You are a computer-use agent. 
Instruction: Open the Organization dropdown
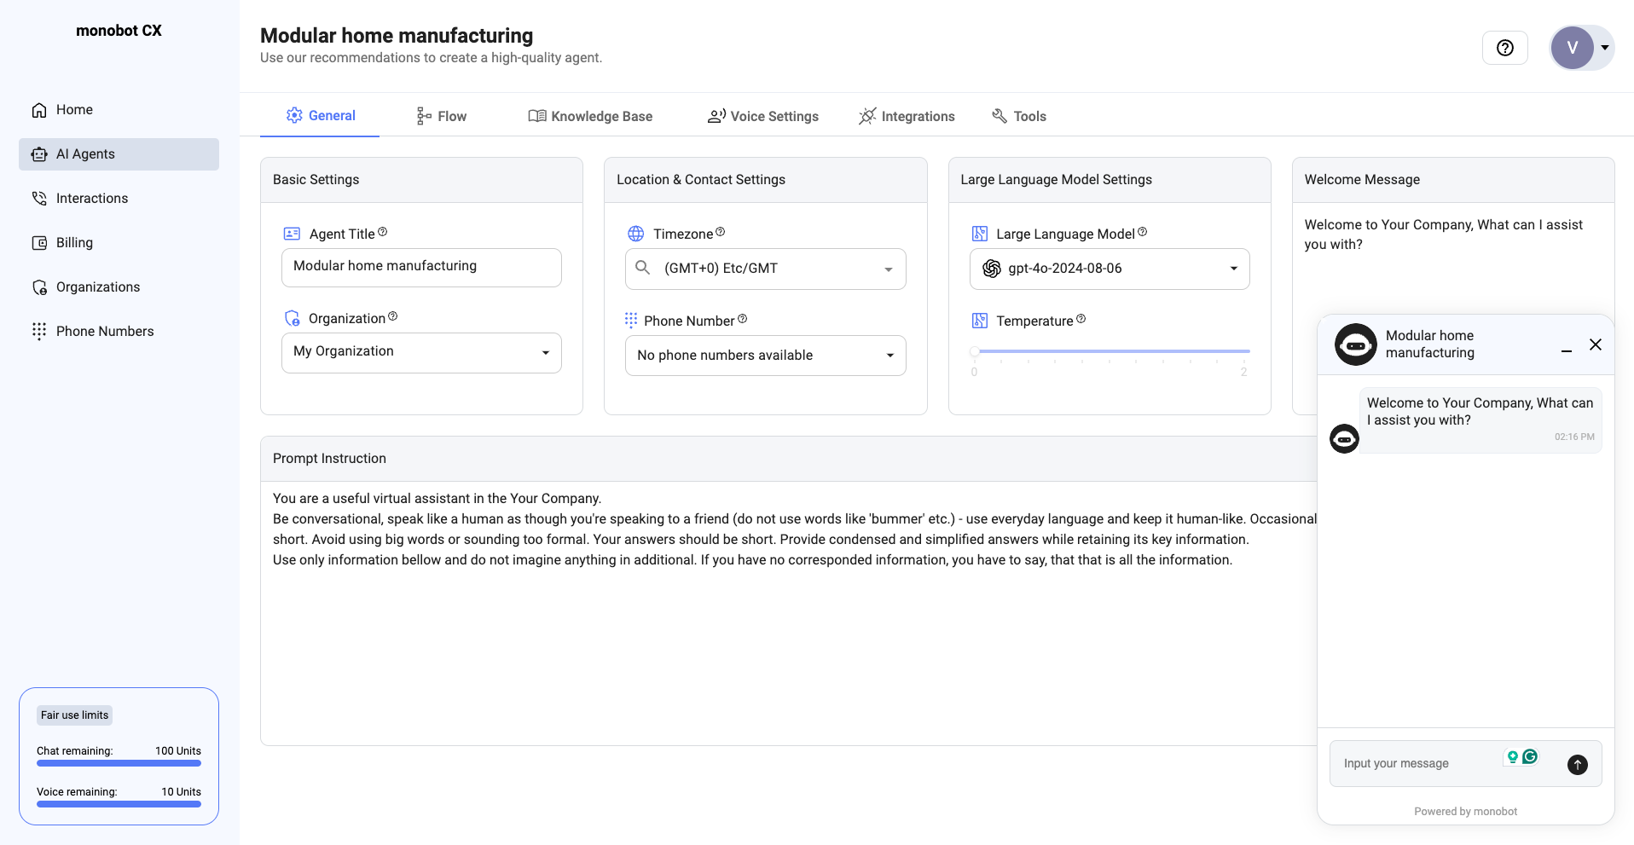pyautogui.click(x=421, y=352)
